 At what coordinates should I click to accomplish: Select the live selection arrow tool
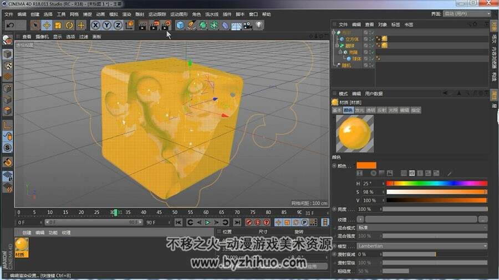pyautogui.click(x=35, y=25)
